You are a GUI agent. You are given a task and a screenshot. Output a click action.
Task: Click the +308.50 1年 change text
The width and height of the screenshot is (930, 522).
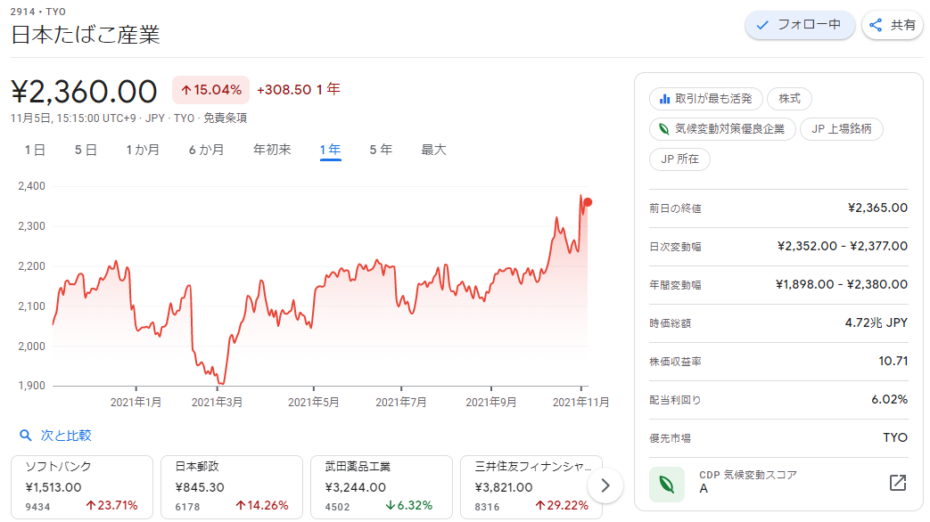click(299, 89)
